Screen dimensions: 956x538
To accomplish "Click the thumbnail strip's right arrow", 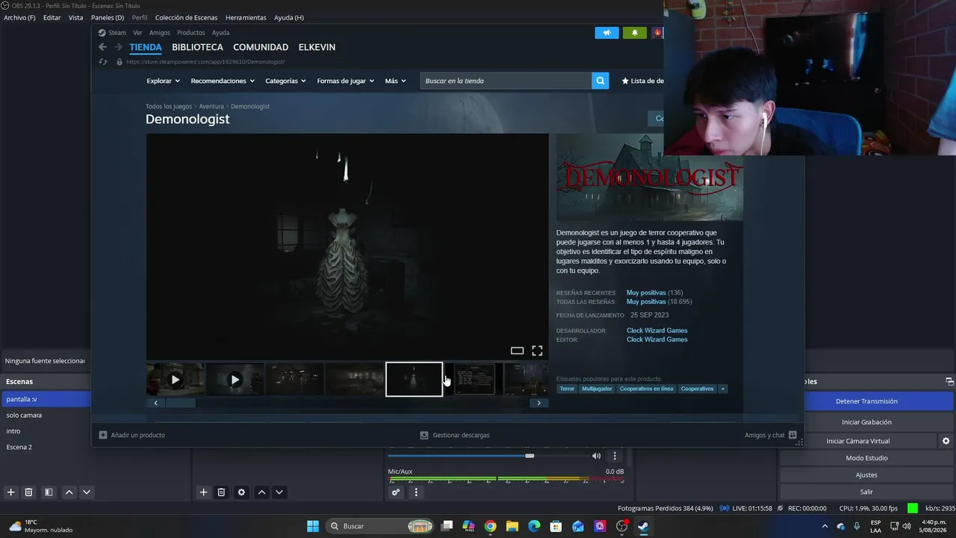I will coord(539,403).
